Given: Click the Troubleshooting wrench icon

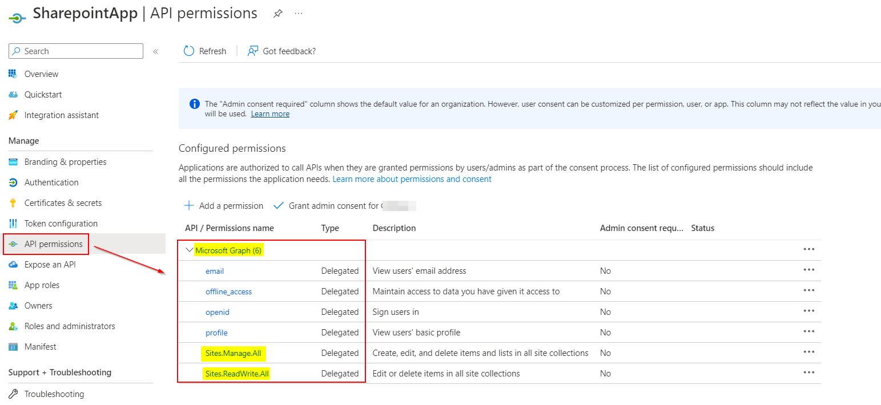Looking at the screenshot, I should 13,394.
